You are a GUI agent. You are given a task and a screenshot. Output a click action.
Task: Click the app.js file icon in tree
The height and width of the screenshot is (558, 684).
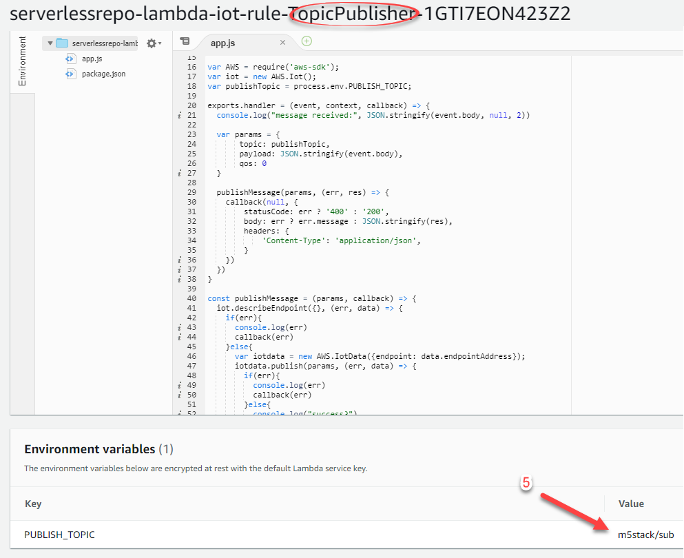(x=70, y=59)
